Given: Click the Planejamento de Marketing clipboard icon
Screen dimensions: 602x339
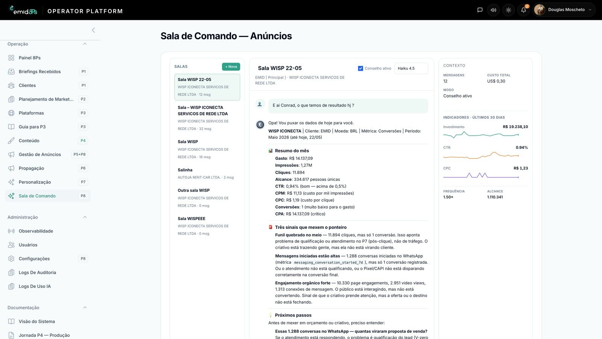Looking at the screenshot, I should tap(11, 99).
